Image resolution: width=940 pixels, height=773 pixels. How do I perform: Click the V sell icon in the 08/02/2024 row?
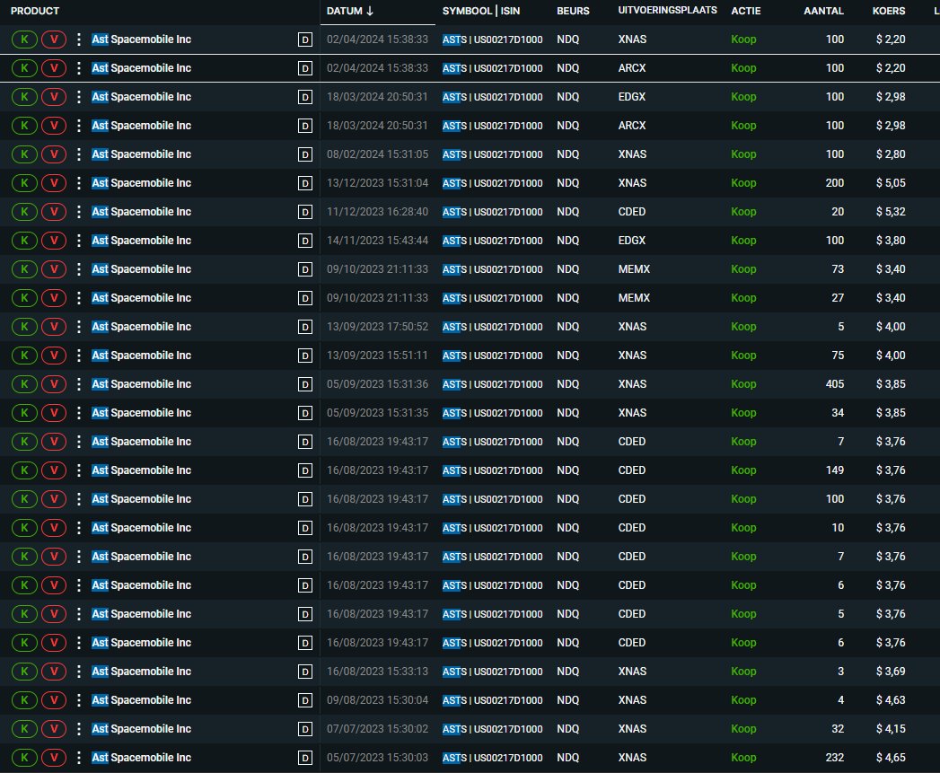(54, 154)
